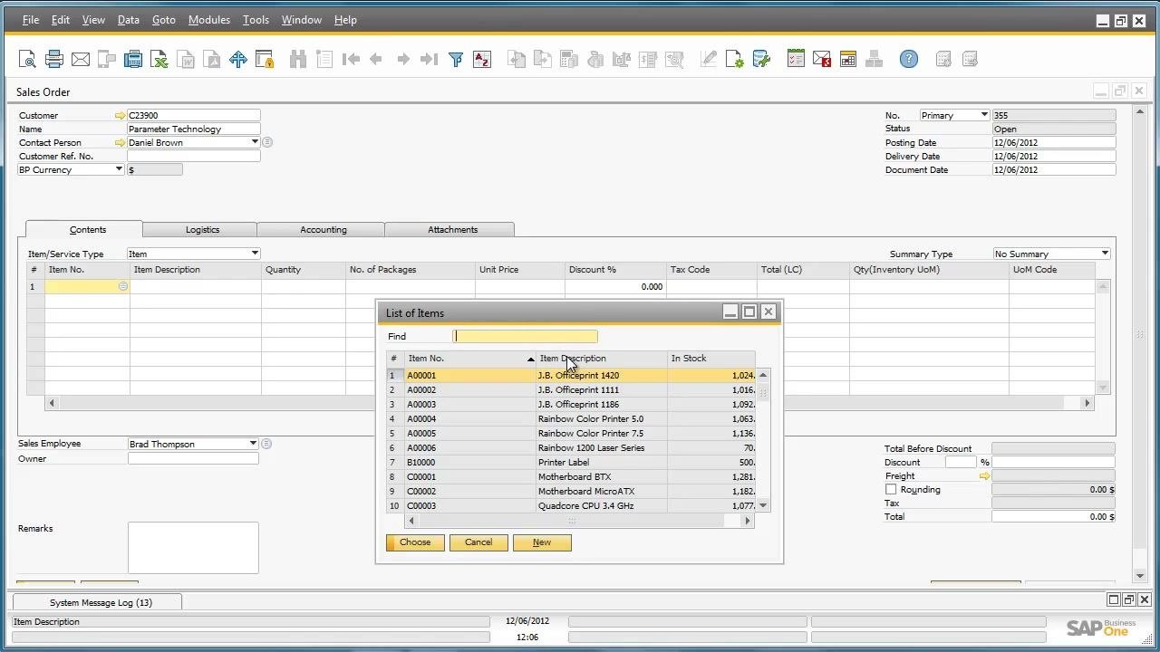1160x652 pixels.
Task: Open the Goto menu
Action: (x=164, y=20)
